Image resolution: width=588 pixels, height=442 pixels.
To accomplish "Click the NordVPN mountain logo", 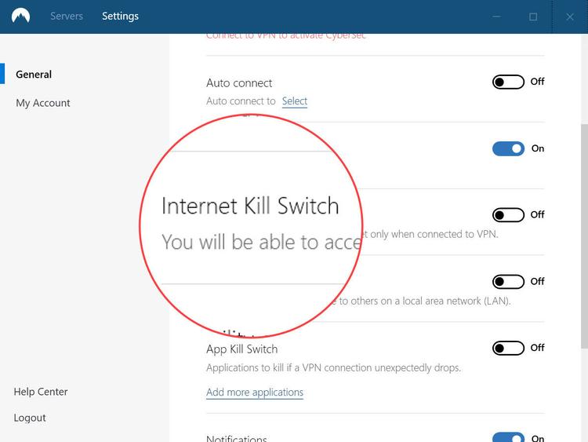I will pos(20,16).
